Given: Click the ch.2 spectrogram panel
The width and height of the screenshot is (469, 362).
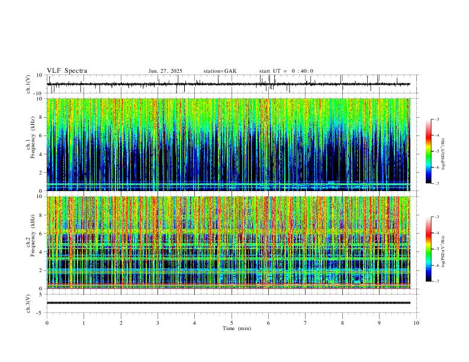Looking at the screenshot, I should [x=229, y=243].
